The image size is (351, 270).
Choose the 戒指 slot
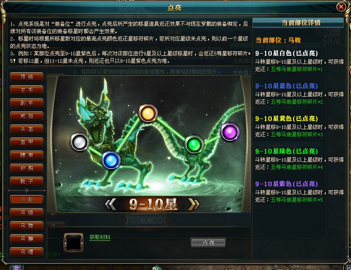(x=27, y=116)
